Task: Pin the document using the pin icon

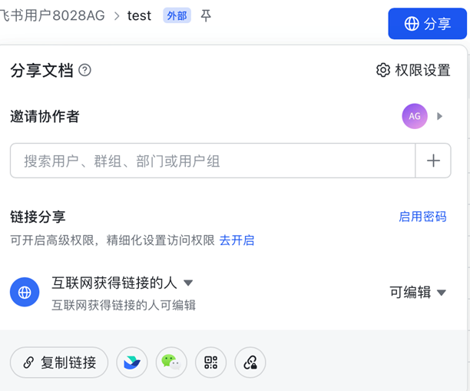Action: pyautogui.click(x=206, y=16)
